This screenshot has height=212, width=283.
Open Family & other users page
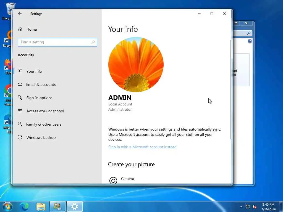(x=44, y=124)
